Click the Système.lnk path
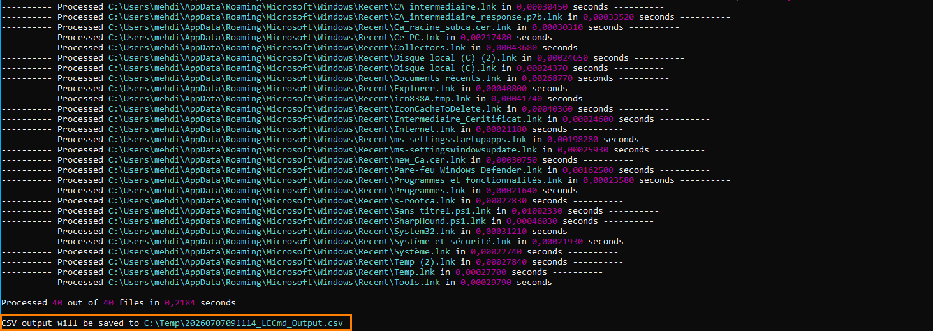The width and height of the screenshot is (933, 331). [x=281, y=251]
